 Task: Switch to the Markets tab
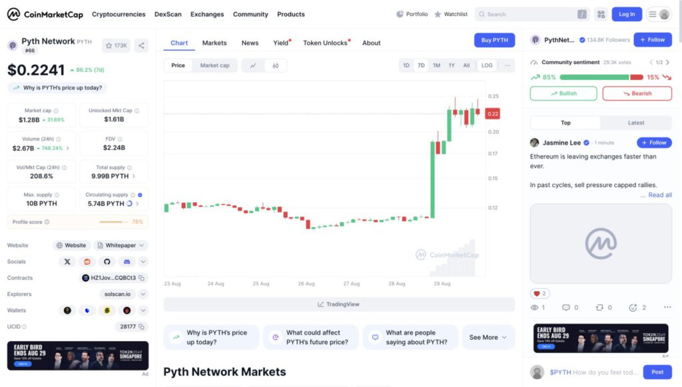point(214,43)
